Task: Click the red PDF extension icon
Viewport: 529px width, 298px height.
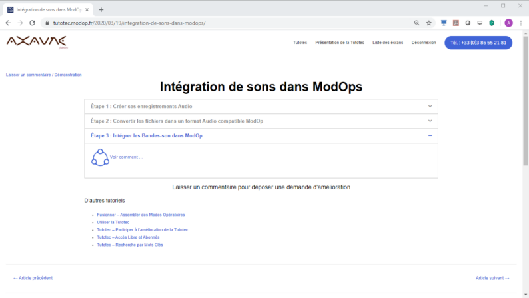Action: tap(456, 23)
